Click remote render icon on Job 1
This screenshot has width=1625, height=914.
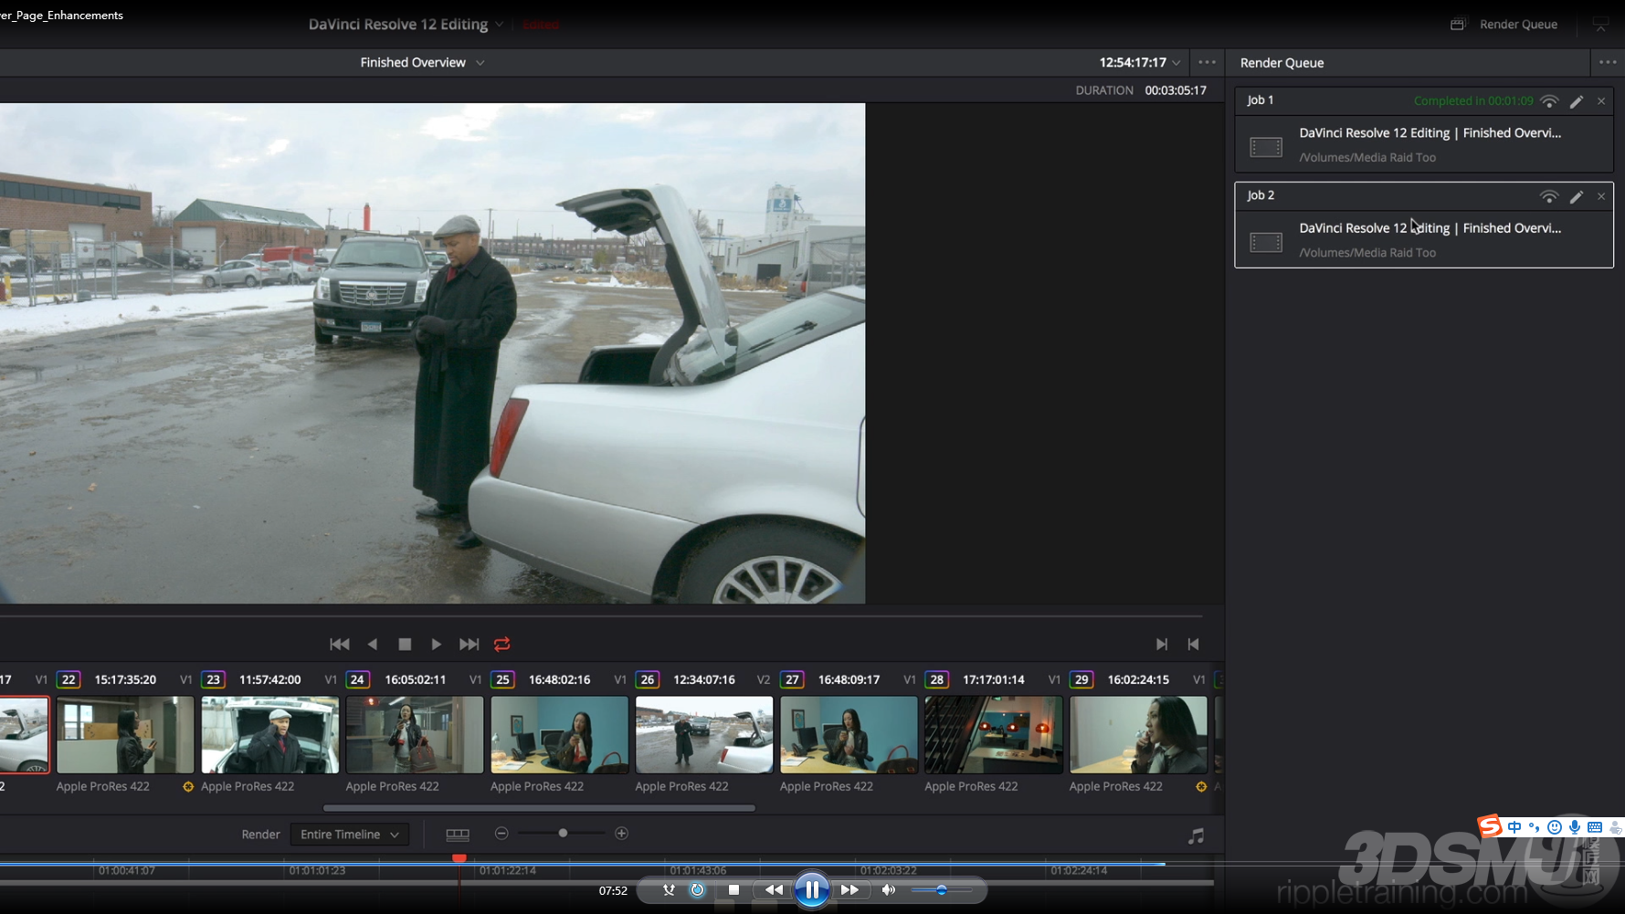(x=1549, y=101)
